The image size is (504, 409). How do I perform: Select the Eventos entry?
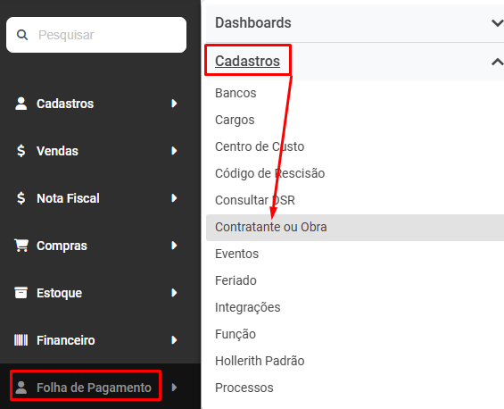point(237,254)
